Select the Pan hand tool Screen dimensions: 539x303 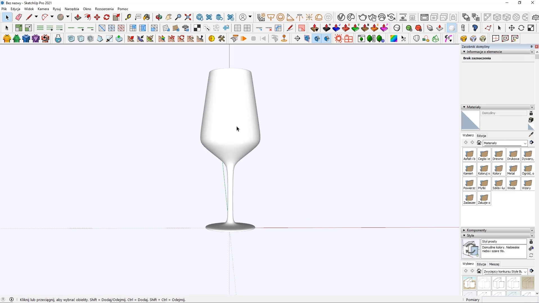click(x=169, y=17)
